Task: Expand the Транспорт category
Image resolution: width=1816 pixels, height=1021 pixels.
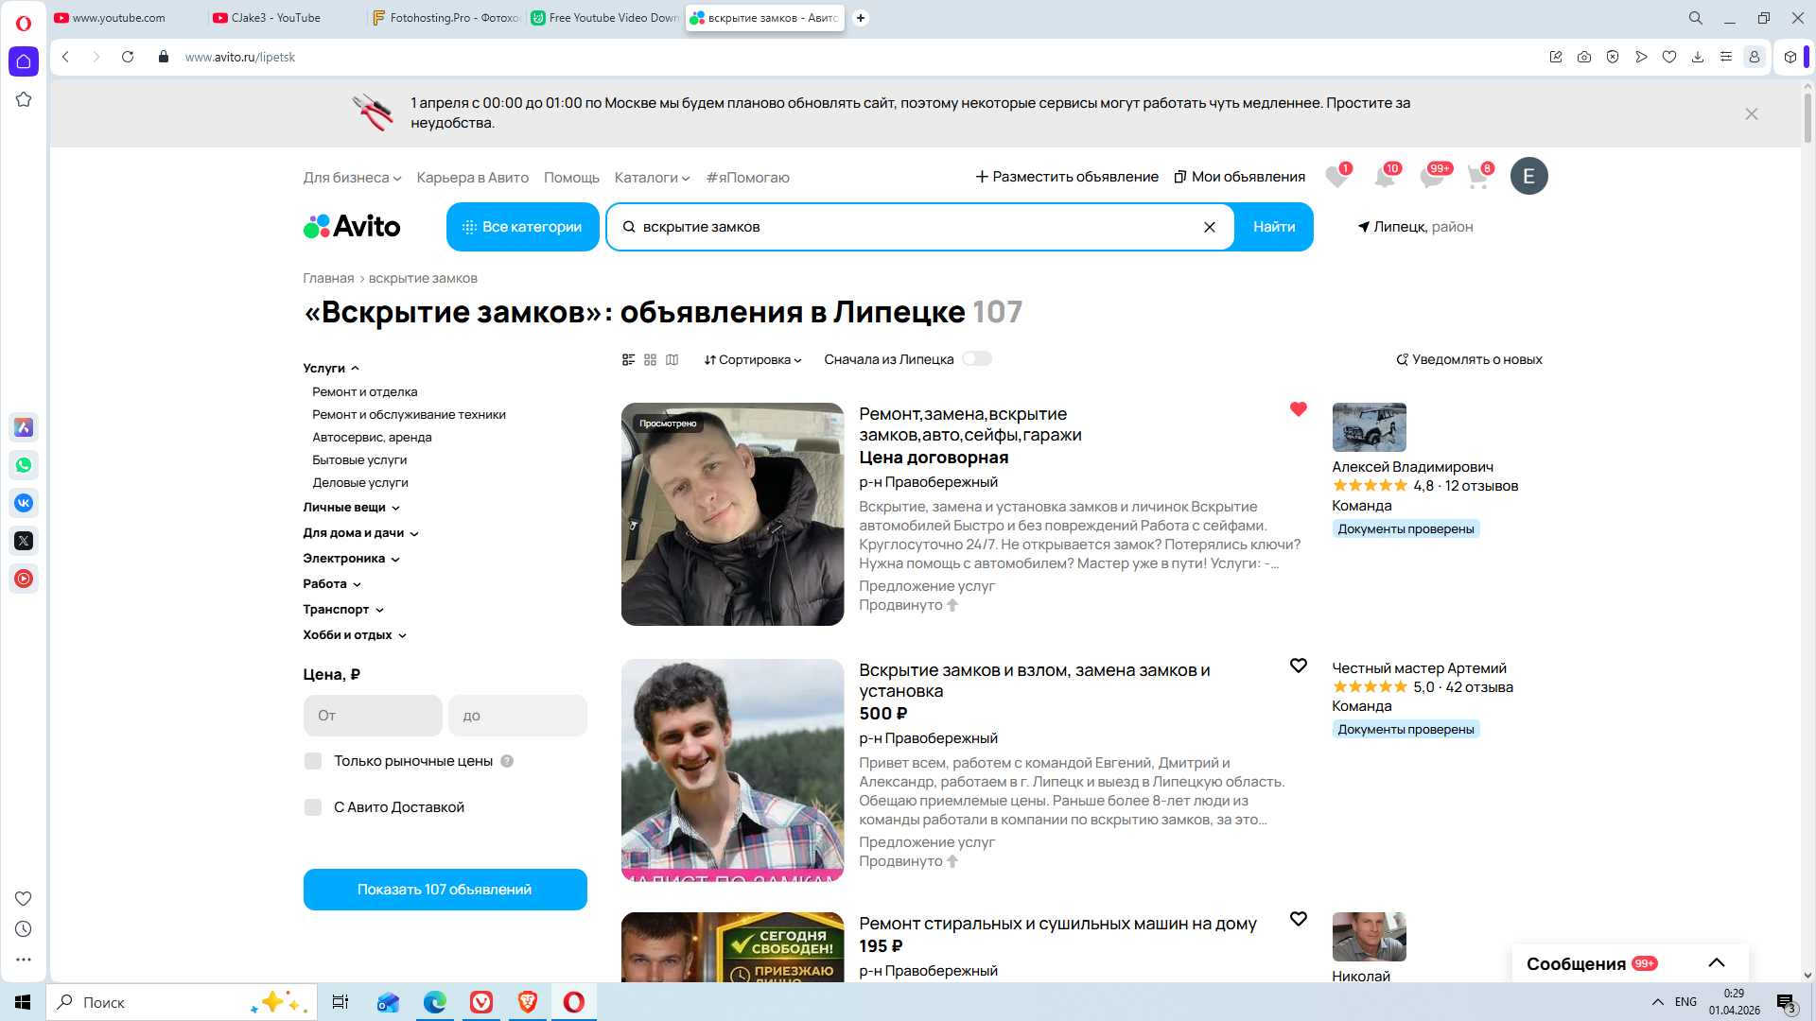Action: click(x=342, y=610)
